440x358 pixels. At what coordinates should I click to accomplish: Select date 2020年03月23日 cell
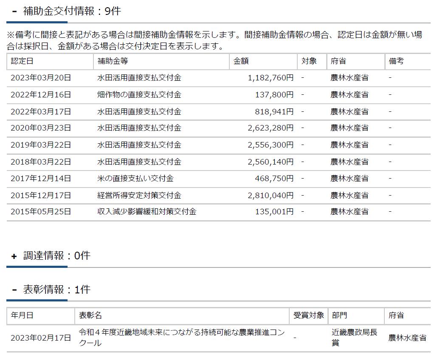pos(41,128)
